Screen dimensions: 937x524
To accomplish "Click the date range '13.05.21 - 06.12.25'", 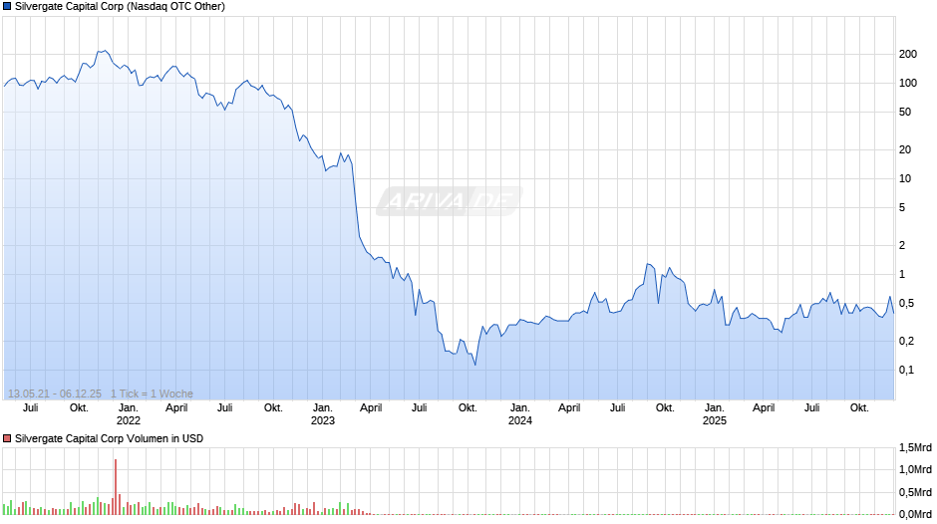I will pyautogui.click(x=55, y=393).
